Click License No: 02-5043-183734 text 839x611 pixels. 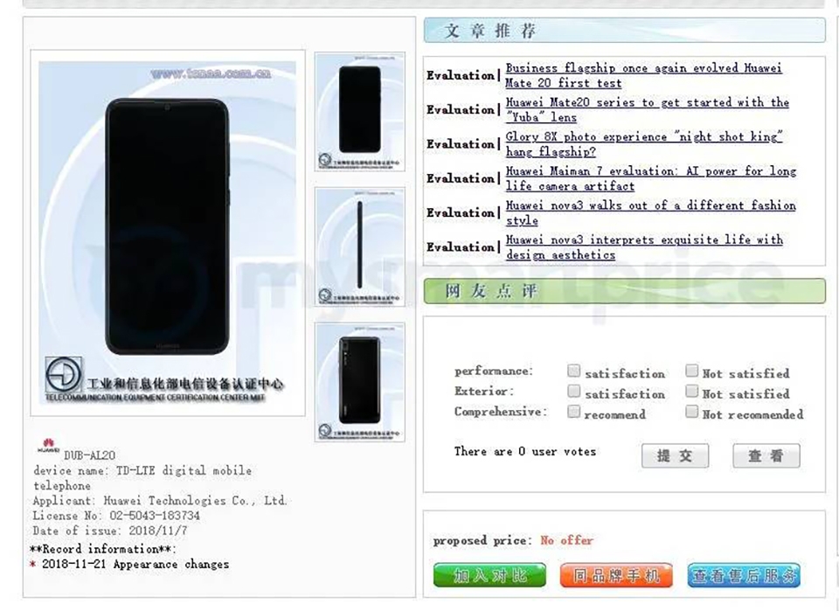click(116, 516)
